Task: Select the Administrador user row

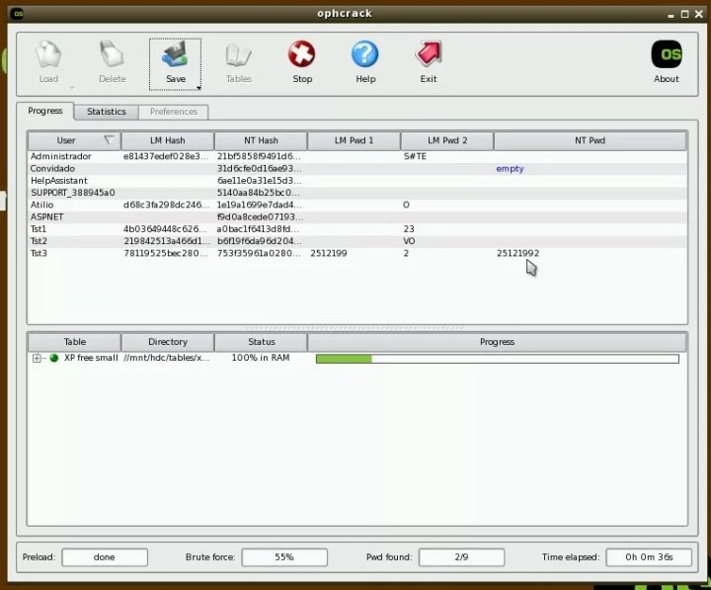Action: [x=357, y=156]
